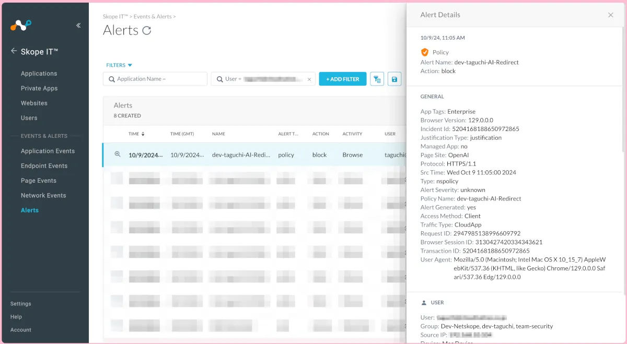Expand the FILTERS dropdown
Screen dimensions: 627x344
point(119,65)
